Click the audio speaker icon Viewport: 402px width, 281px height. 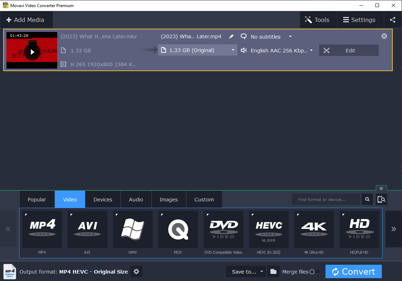tap(244, 51)
